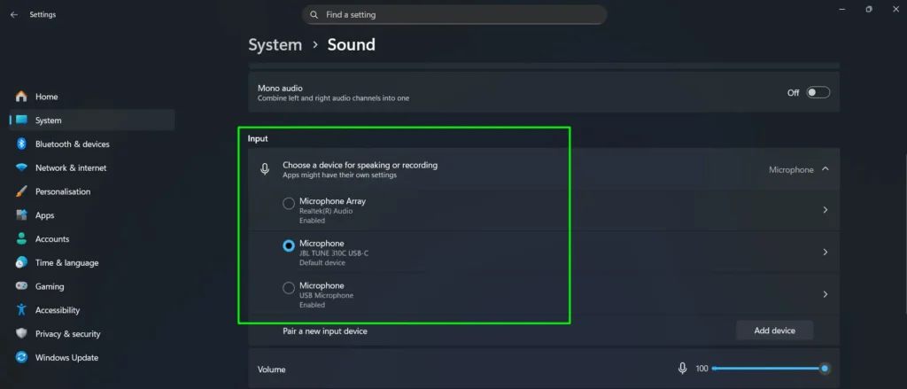Open USB Microphone properties chevron

click(x=826, y=294)
